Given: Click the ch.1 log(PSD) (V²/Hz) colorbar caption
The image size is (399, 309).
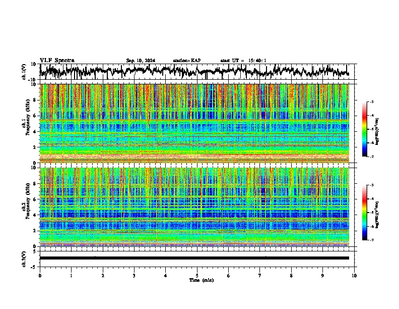Looking at the screenshot, I should tap(377, 132).
